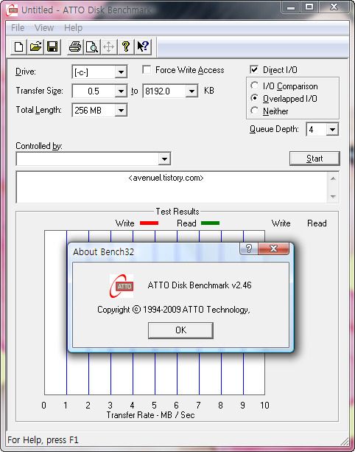Print results with the printer icon
Image resolution: width=355 pixels, height=452 pixels.
pyautogui.click(x=75, y=46)
